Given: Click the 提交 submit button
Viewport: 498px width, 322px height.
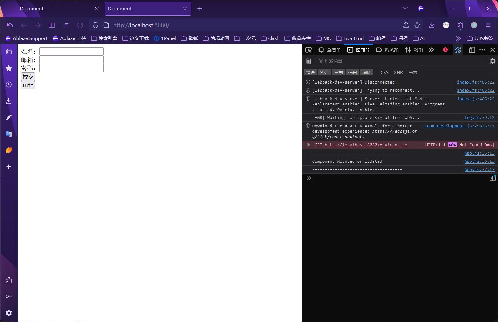Looking at the screenshot, I should point(28,77).
